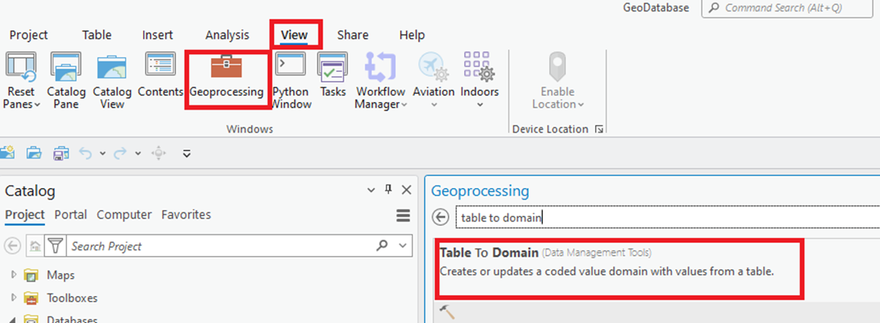Switch to the Share ribbon tab
The height and width of the screenshot is (323, 880).
tap(353, 35)
